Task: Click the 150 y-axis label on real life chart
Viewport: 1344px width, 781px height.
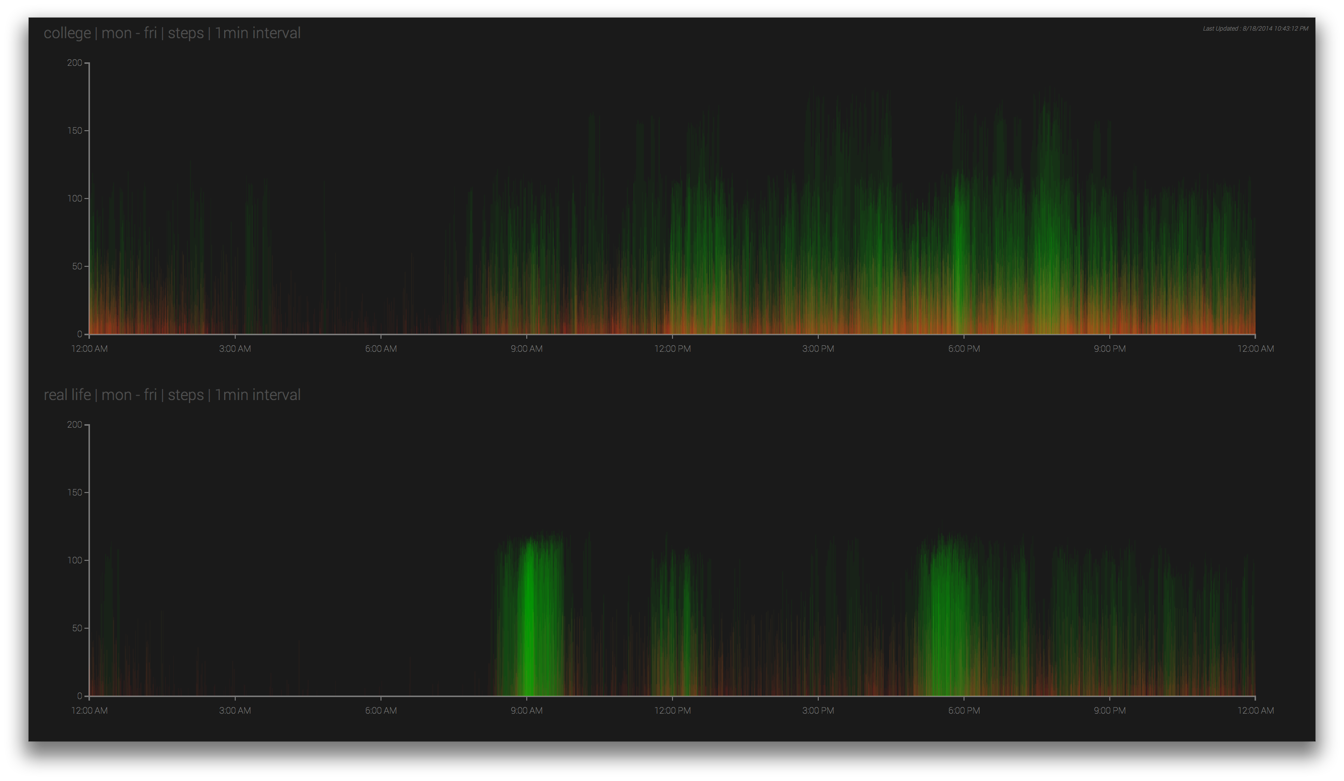Action: 75,493
